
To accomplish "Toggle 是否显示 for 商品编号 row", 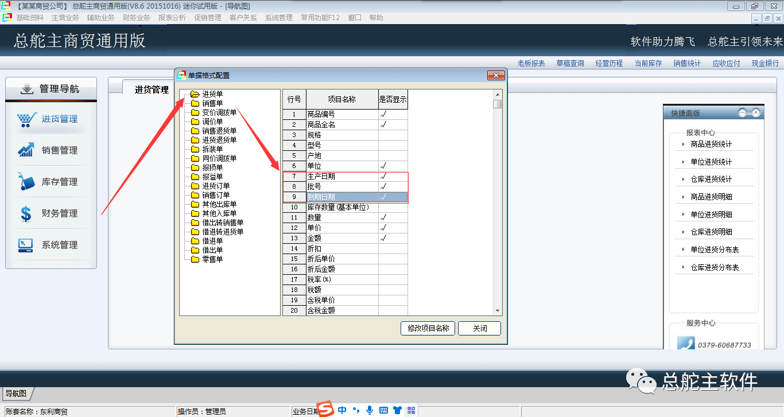I will (x=393, y=114).
